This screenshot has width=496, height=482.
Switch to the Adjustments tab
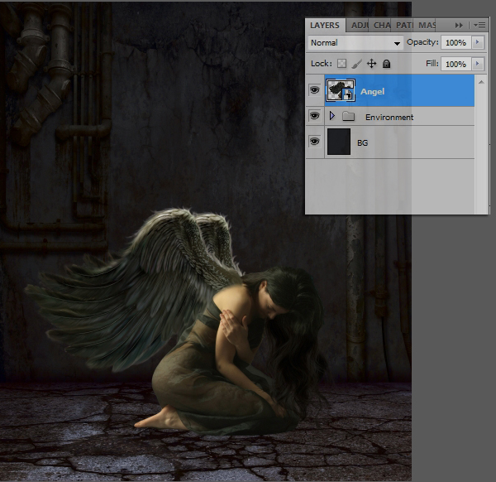coord(360,26)
